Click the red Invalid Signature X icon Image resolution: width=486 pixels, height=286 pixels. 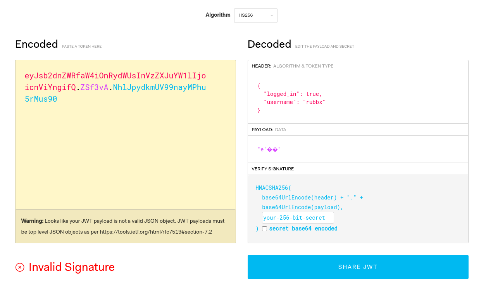[20, 267]
